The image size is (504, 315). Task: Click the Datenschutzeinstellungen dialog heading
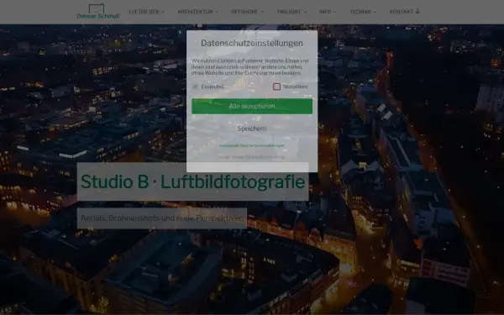coord(252,43)
